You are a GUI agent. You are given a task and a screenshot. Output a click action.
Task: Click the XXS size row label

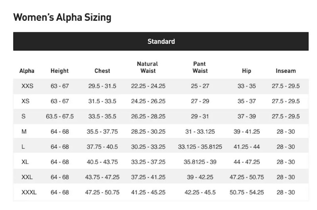(x=27, y=86)
